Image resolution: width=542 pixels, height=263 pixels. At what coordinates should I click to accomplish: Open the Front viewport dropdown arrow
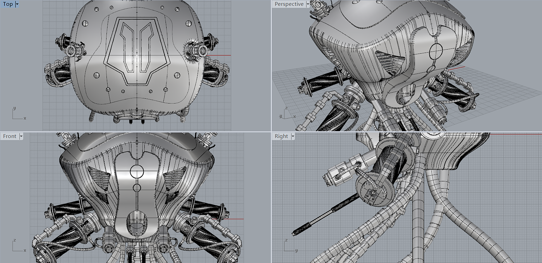click(21, 136)
